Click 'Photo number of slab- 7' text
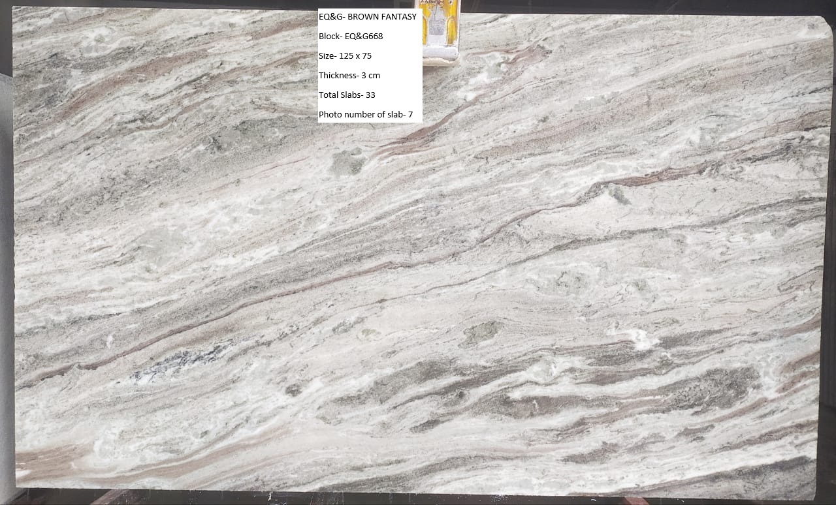This screenshot has height=505, width=836. click(366, 115)
